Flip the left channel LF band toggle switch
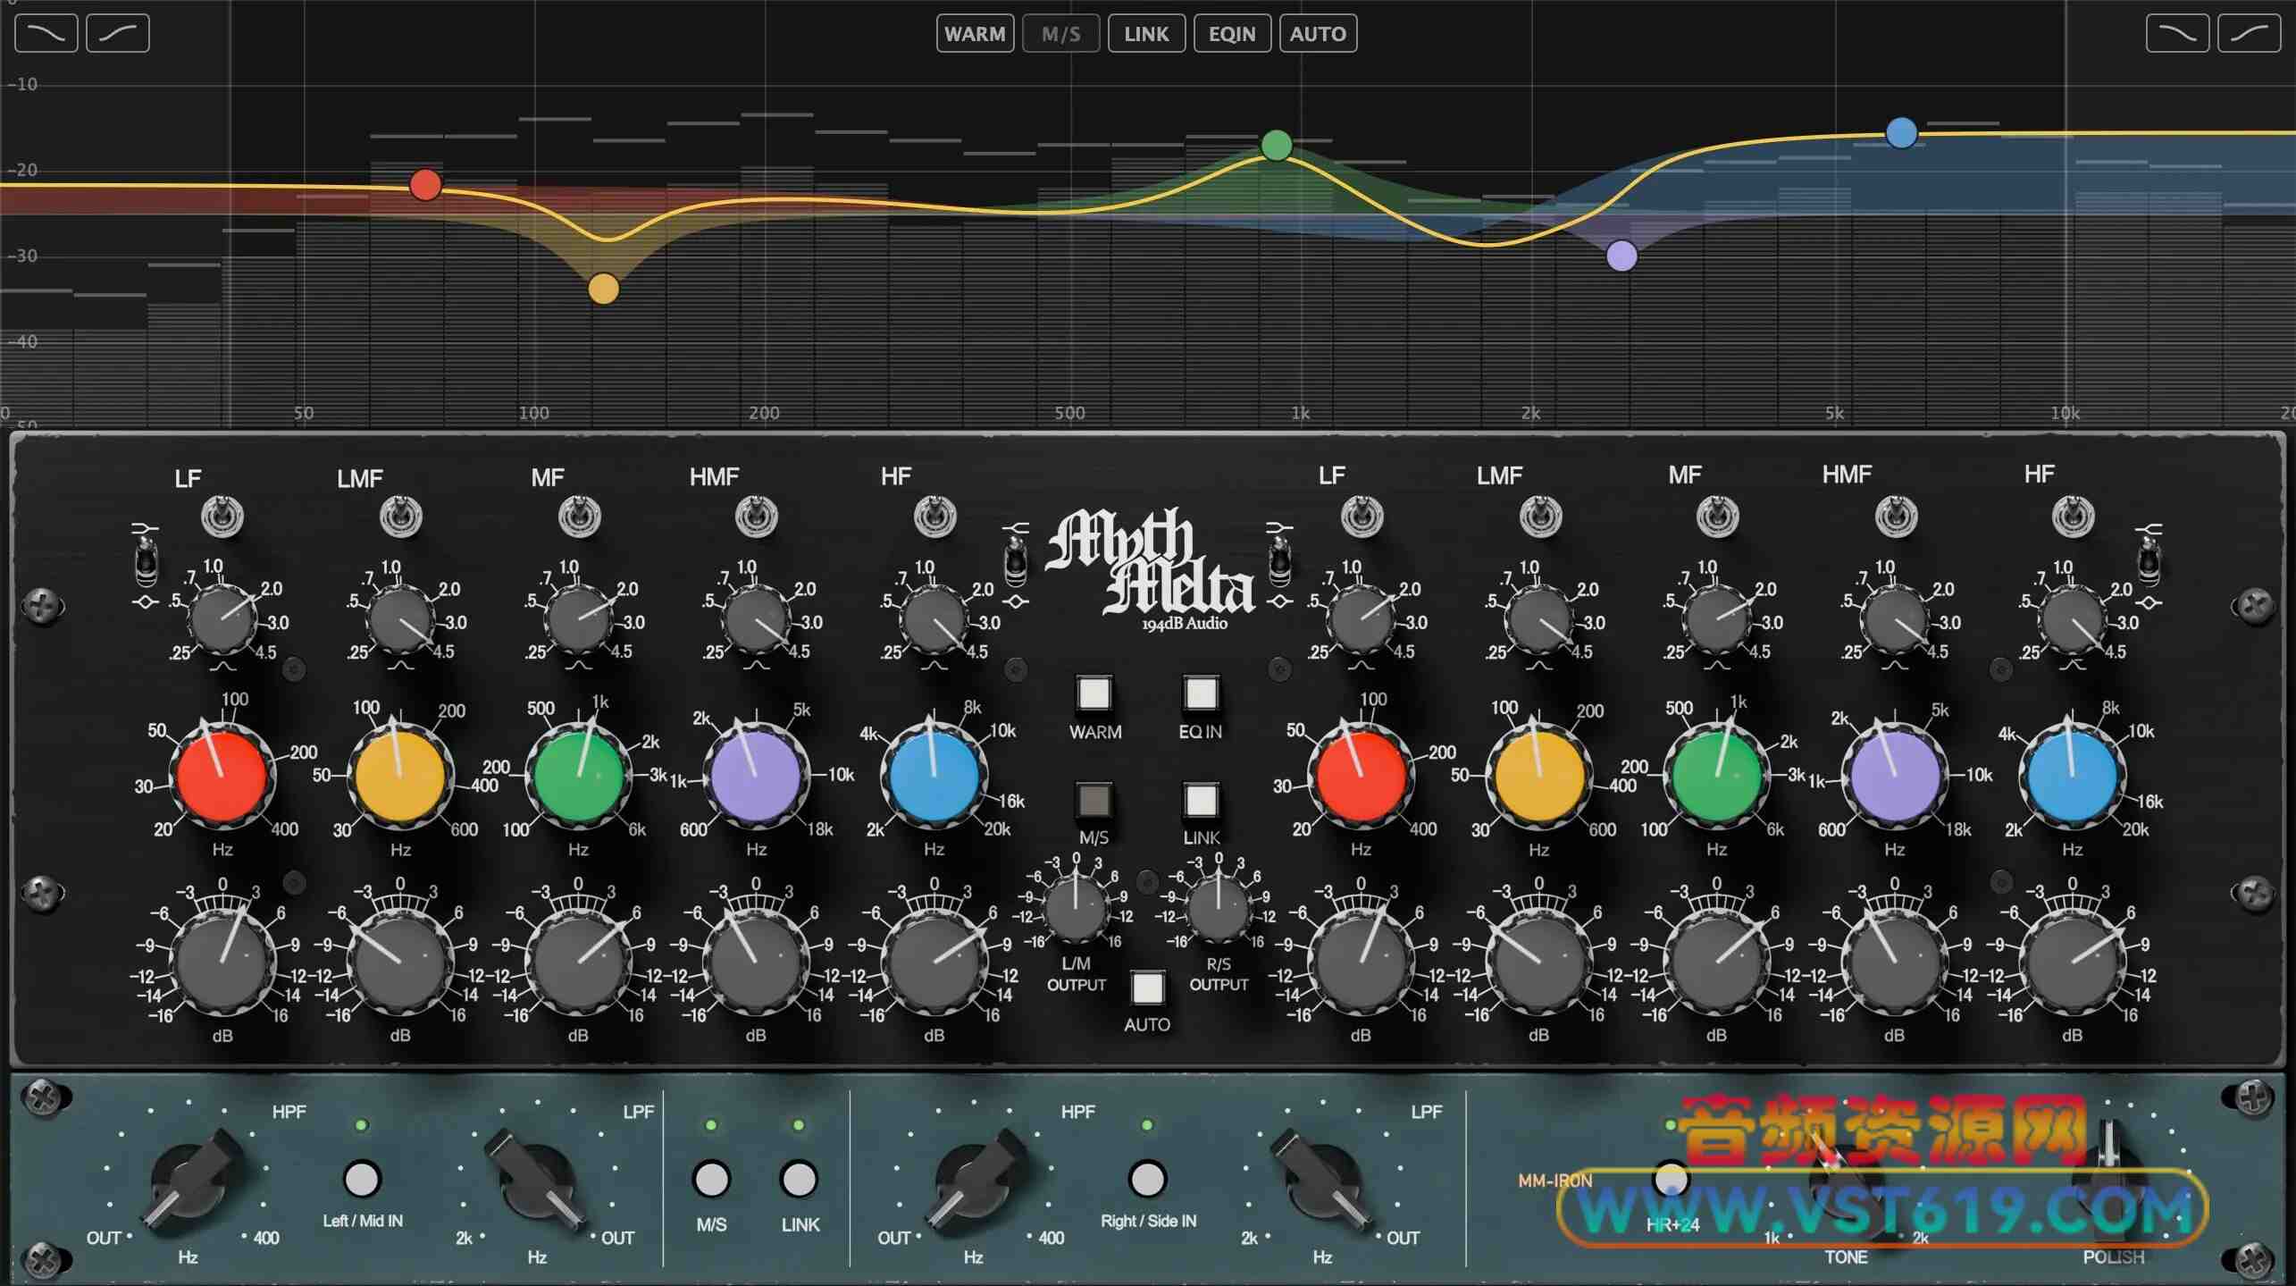The width and height of the screenshot is (2296, 1286). (222, 517)
